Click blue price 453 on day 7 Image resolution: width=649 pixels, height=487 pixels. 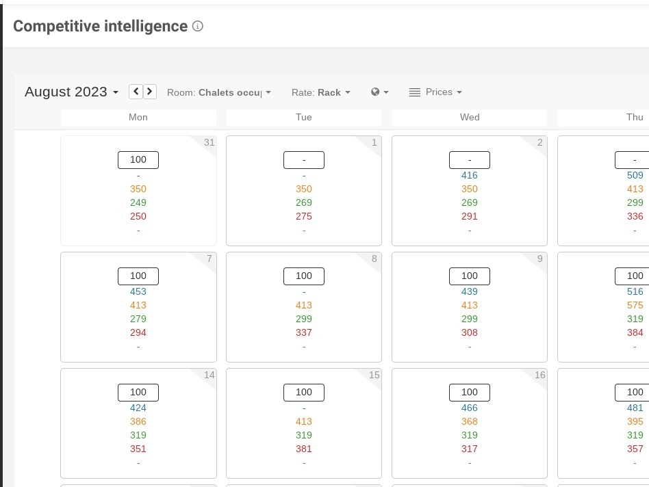138,291
